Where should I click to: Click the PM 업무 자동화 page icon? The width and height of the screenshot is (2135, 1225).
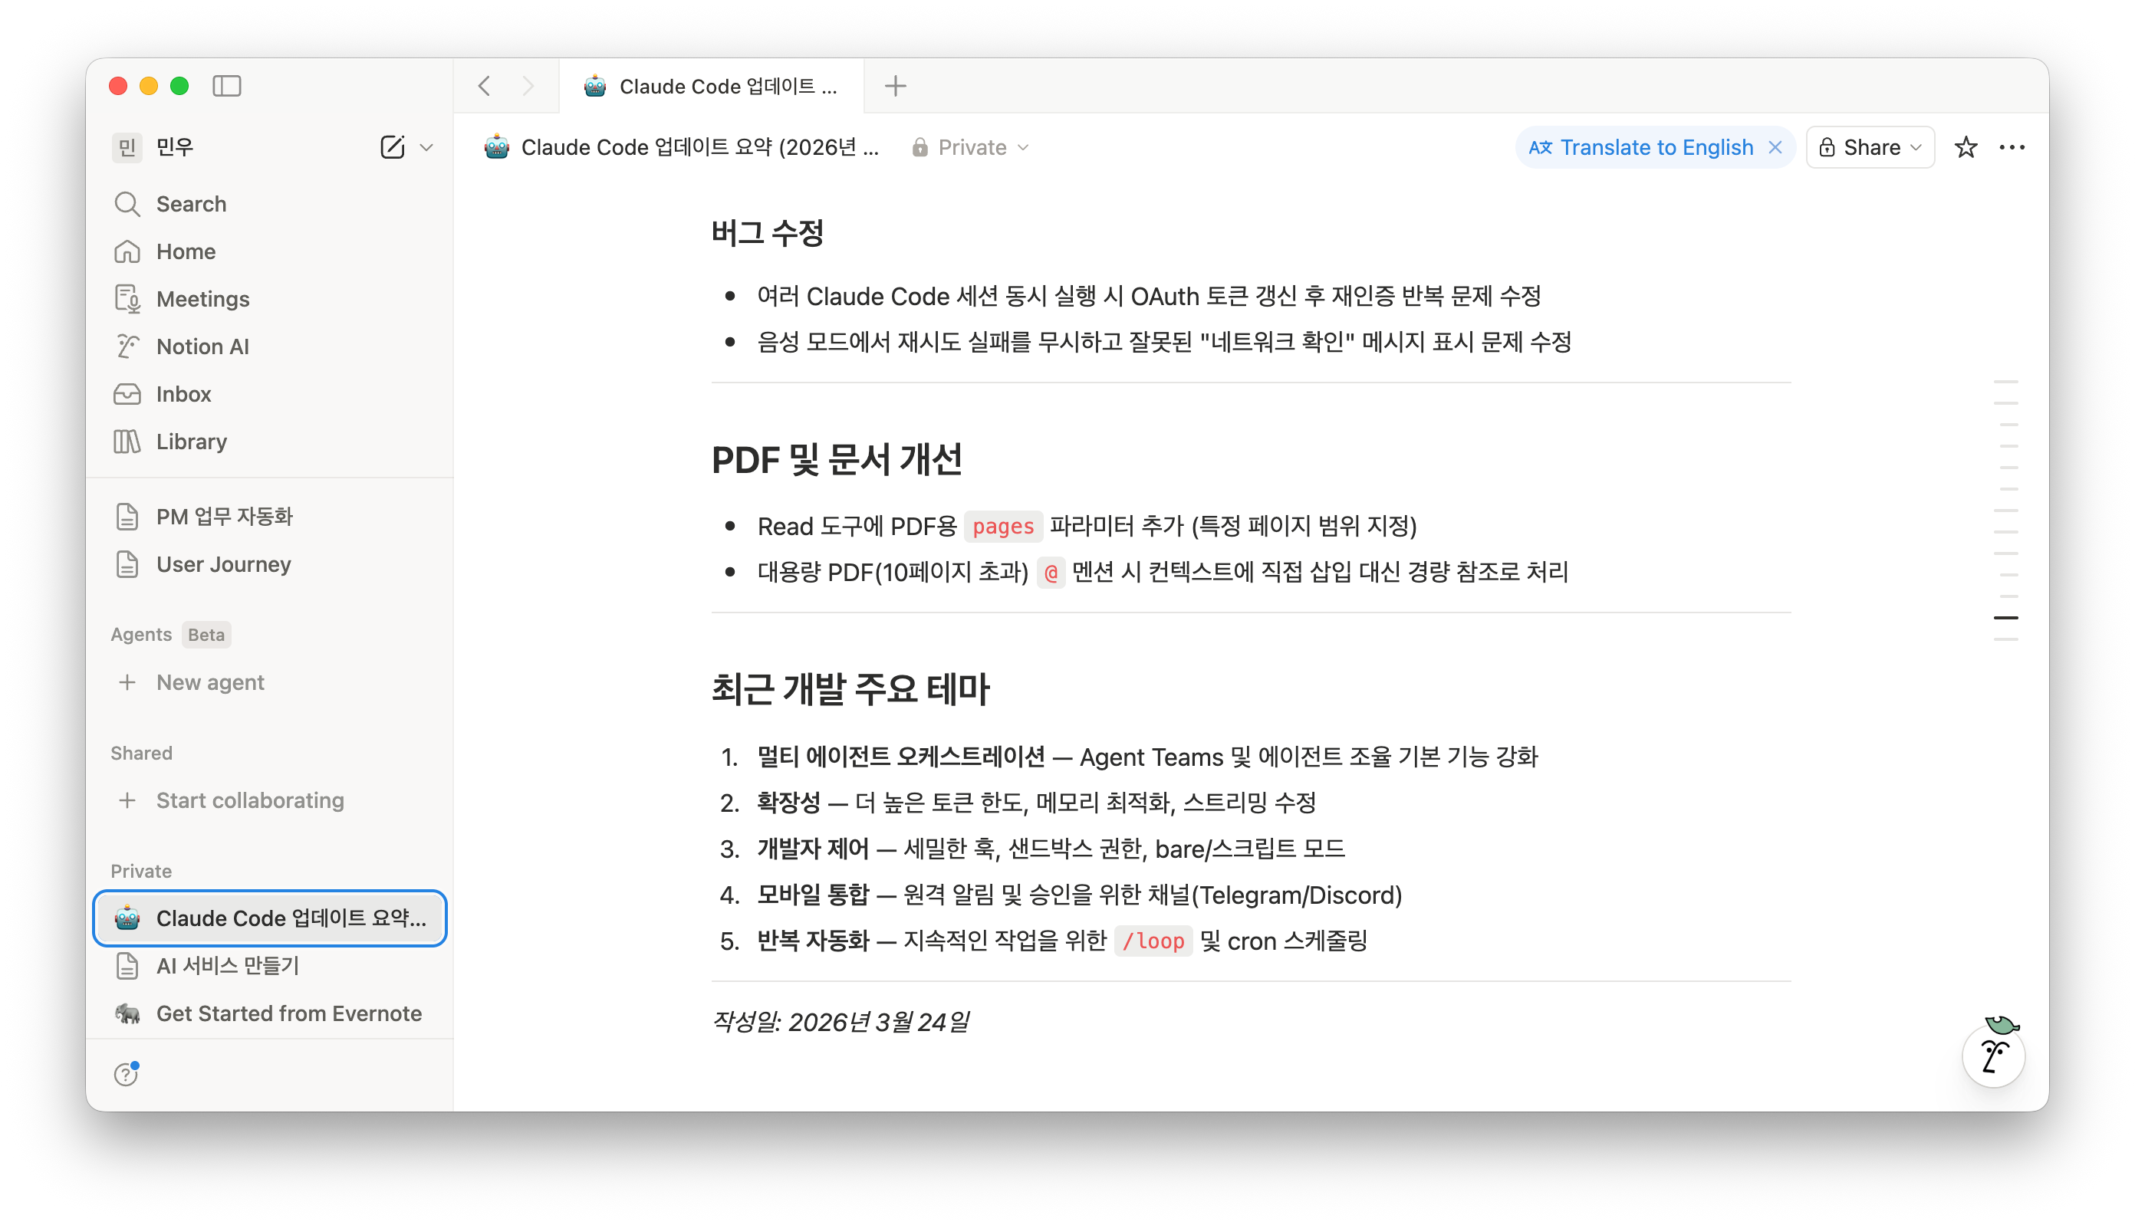(127, 517)
